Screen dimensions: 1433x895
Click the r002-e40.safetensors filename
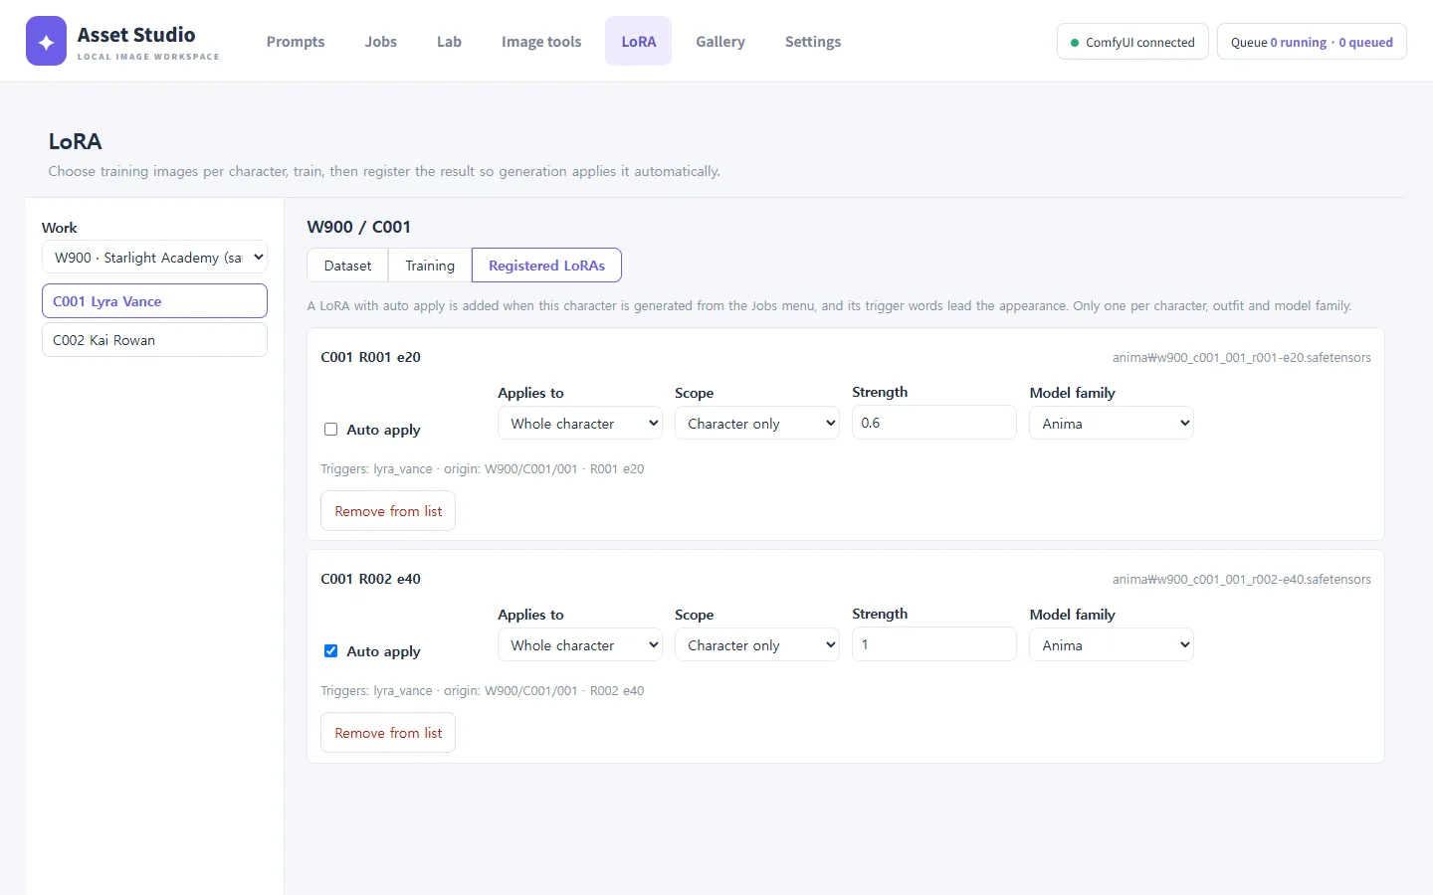tap(1242, 580)
